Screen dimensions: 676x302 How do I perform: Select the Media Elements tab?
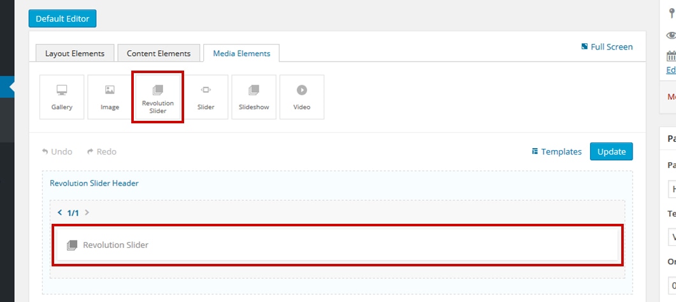[241, 53]
